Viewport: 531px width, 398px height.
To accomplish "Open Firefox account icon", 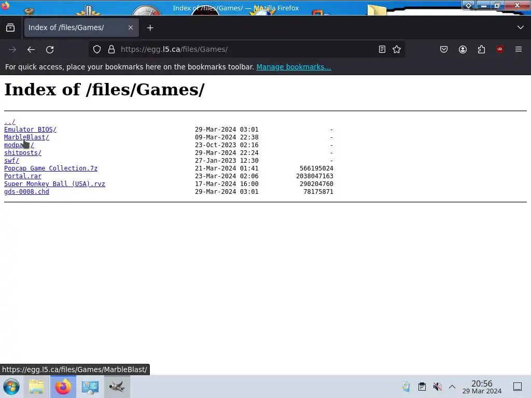I will point(463,49).
